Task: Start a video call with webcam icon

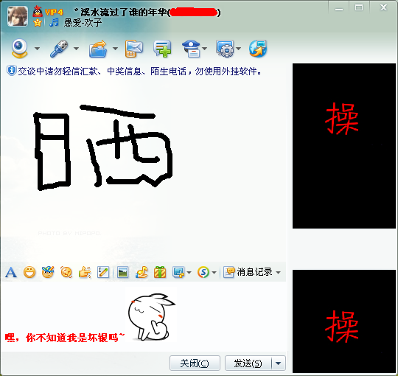Action: (20, 48)
